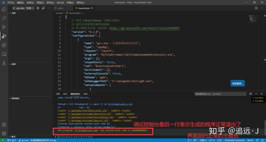Image resolution: width=266 pixels, height=142 pixels.
Task: Open the Source Control view
Action: pyautogui.click(x=4, y=27)
